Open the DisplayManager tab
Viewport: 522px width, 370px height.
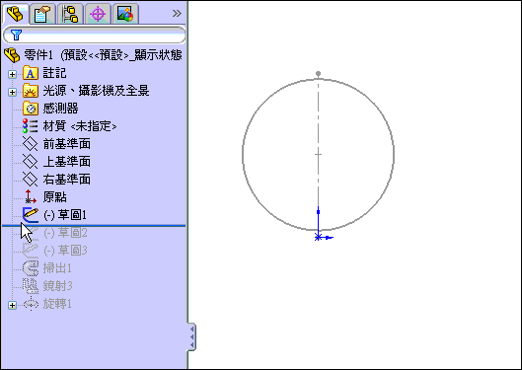[125, 14]
